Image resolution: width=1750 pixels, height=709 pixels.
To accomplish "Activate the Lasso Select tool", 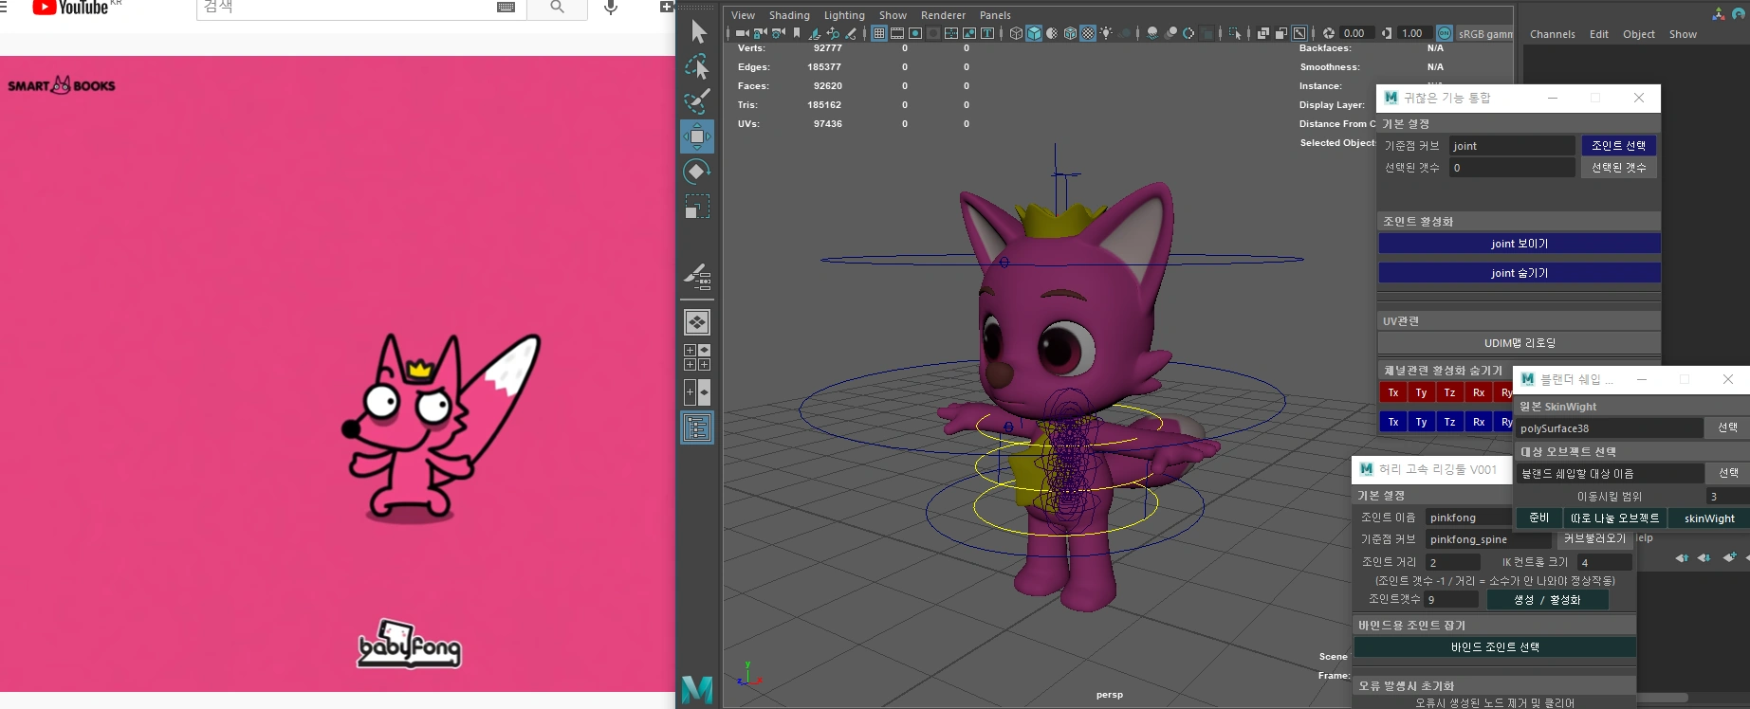I will click(697, 67).
